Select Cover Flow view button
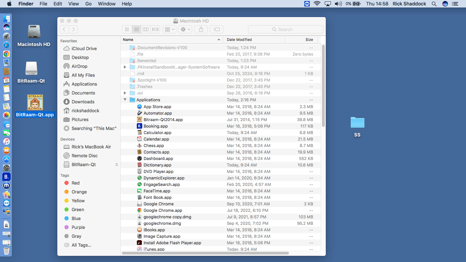This screenshot has width=466, height=262. [x=155, y=29]
